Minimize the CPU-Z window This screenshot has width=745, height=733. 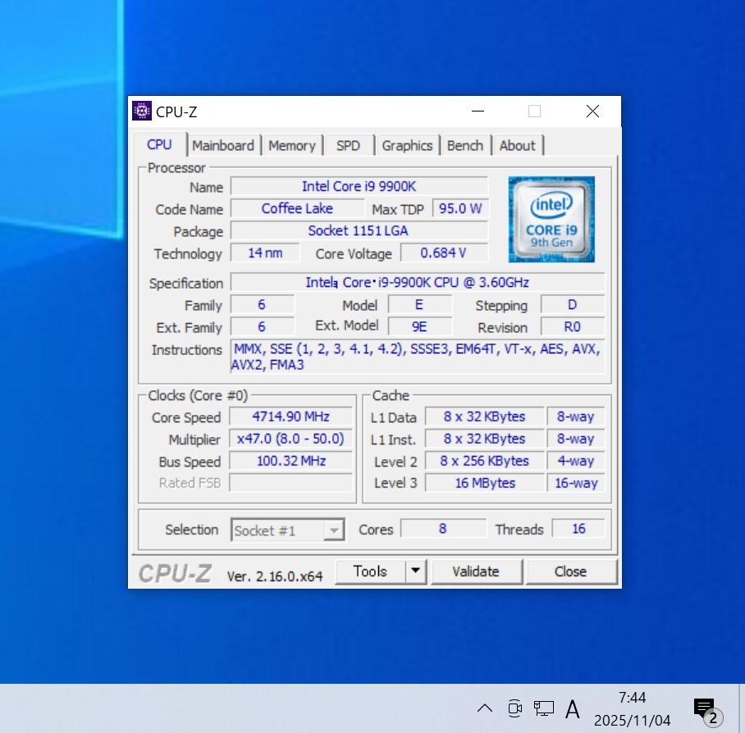[x=477, y=112]
